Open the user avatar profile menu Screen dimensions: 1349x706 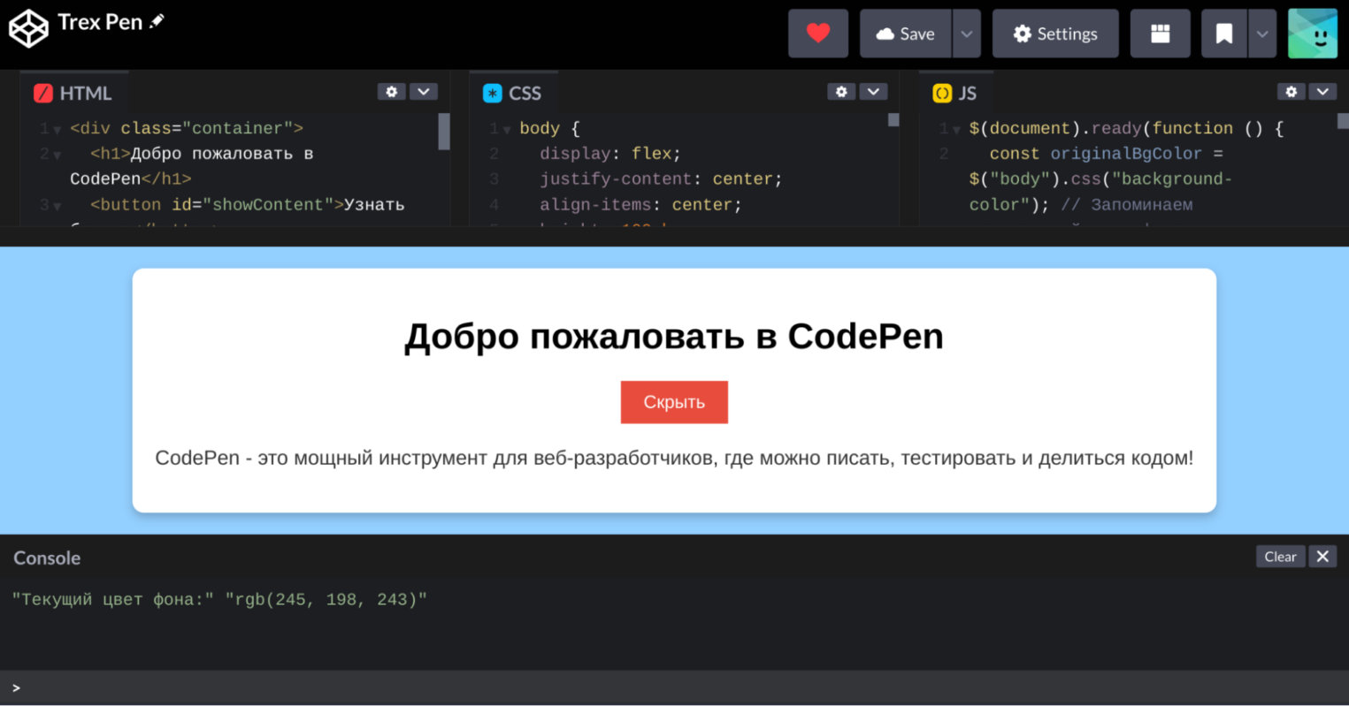pyautogui.click(x=1312, y=34)
